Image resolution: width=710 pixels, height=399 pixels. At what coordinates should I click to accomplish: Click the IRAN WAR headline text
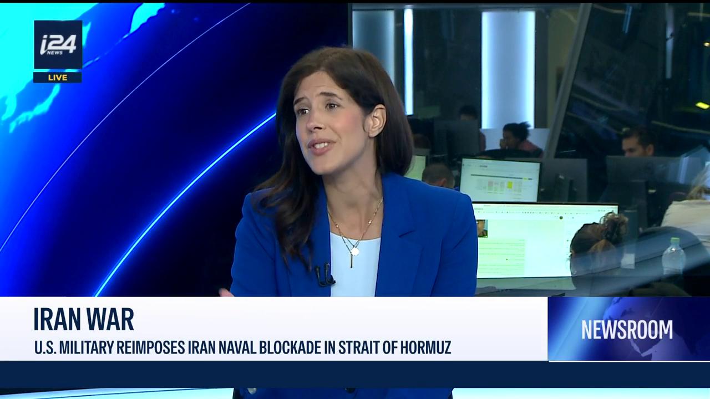tap(84, 319)
